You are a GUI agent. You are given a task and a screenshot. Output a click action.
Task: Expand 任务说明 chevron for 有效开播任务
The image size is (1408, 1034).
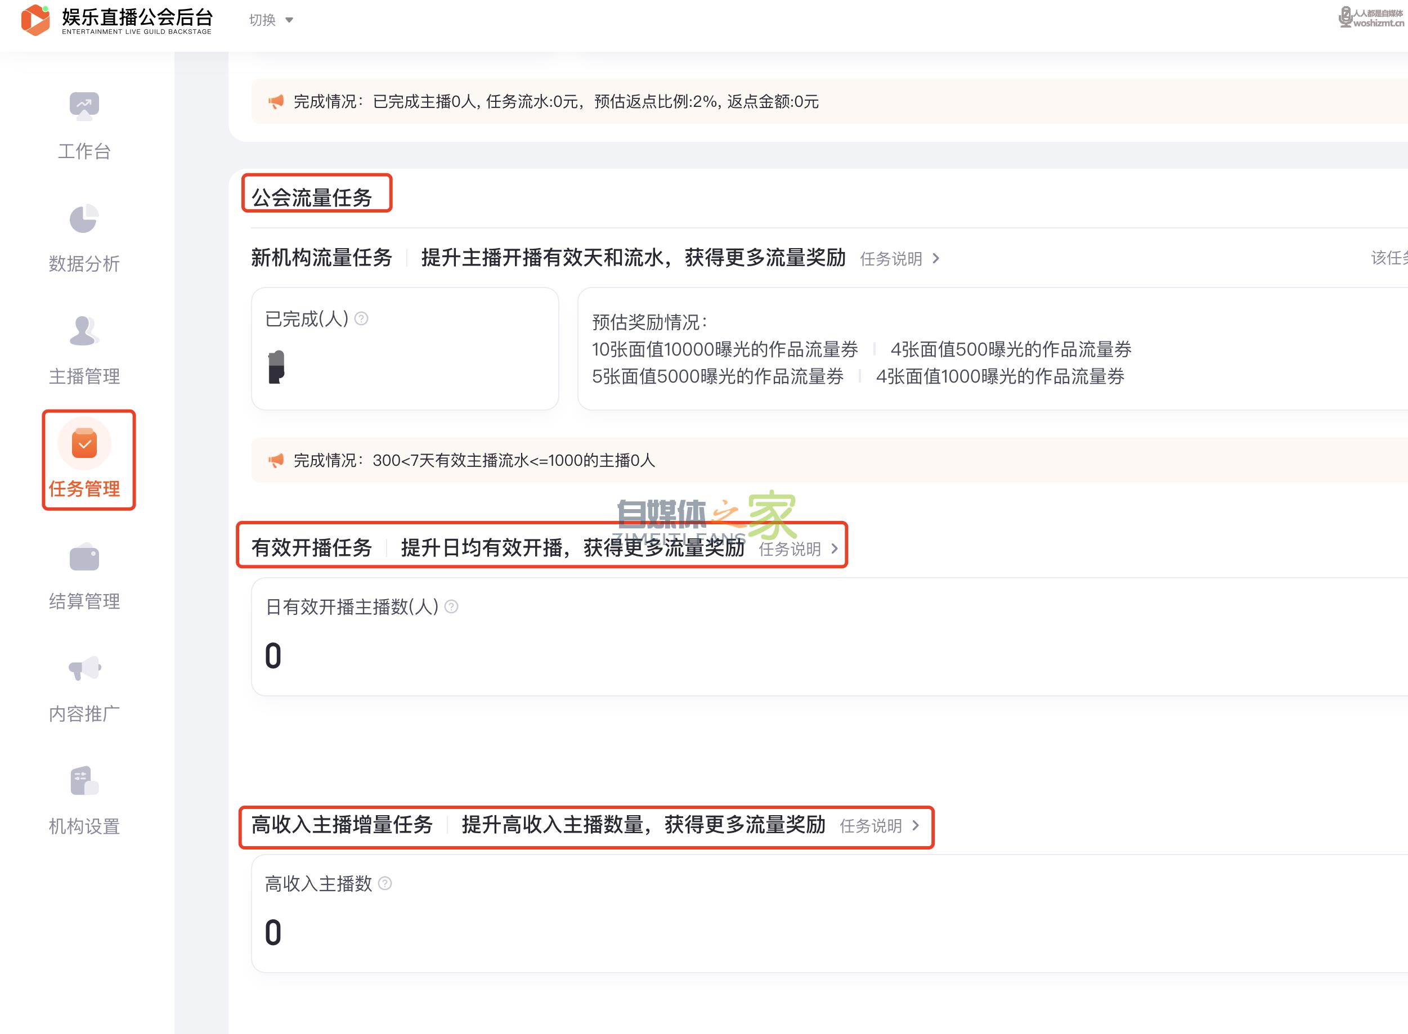[x=834, y=549]
